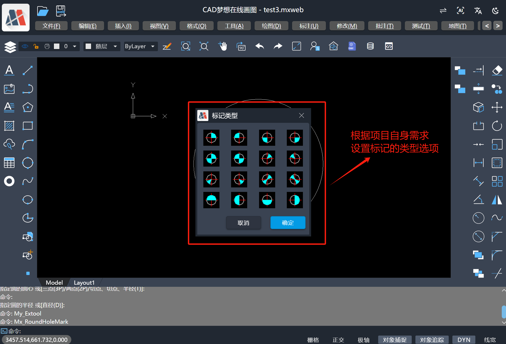Activate the pan tool

223,46
